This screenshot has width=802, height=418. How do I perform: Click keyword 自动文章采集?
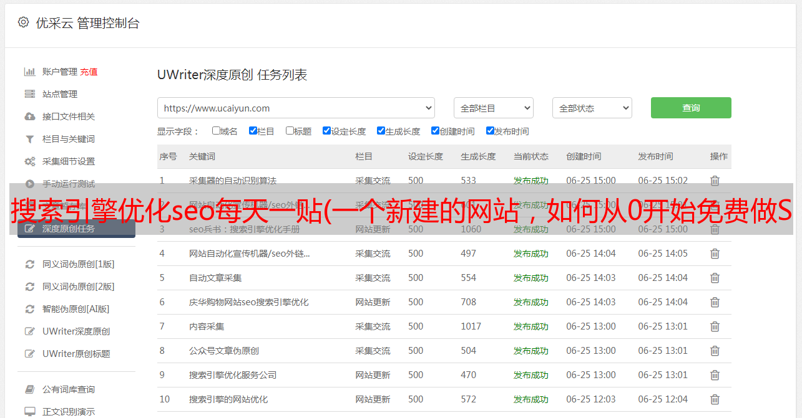click(215, 278)
